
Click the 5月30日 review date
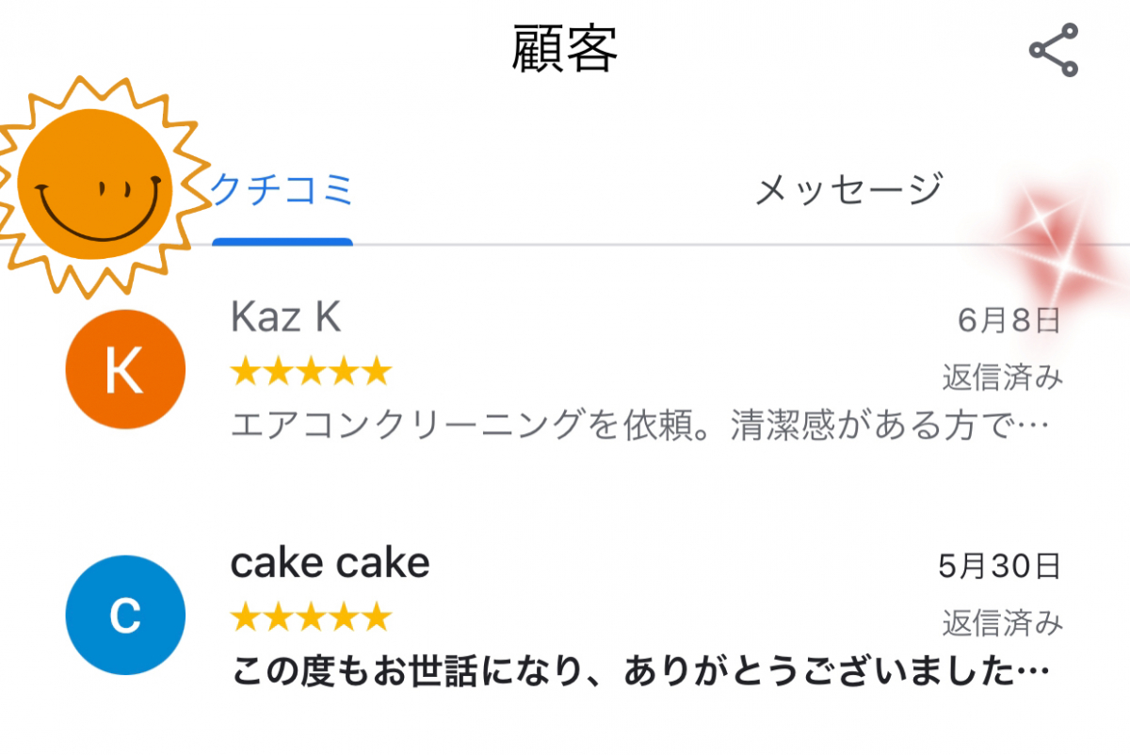999,566
